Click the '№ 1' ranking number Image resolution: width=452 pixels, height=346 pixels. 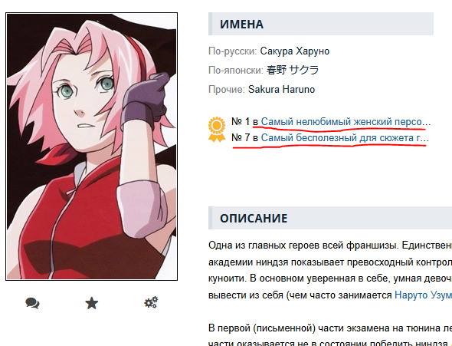(241, 121)
